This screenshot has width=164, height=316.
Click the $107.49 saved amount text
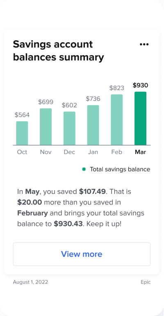point(92,191)
